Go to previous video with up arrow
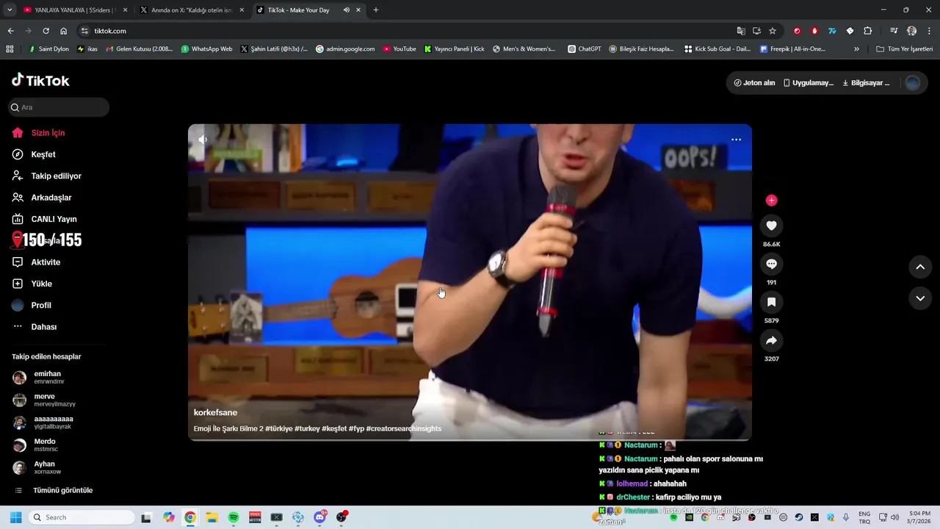Screen dimensions: 940x529 [x=920, y=267]
